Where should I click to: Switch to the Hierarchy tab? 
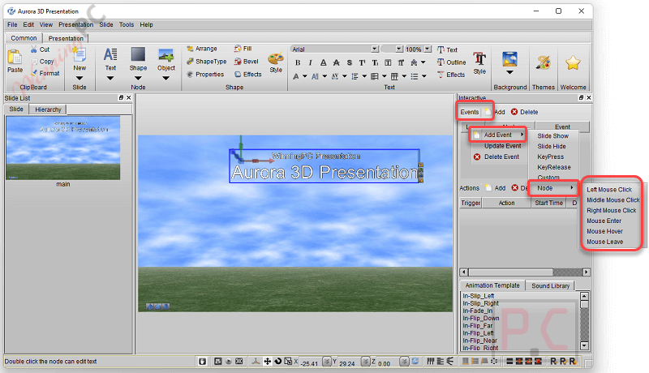[x=48, y=109]
